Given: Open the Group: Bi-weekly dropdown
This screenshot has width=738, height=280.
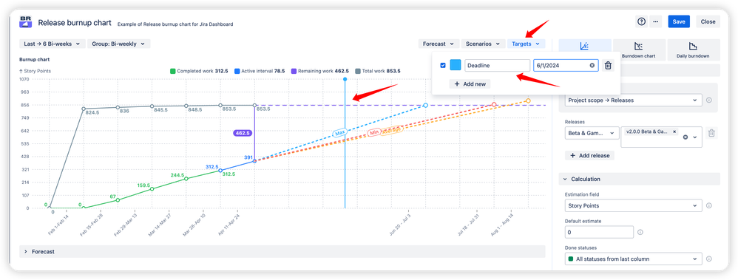Looking at the screenshot, I should [x=118, y=44].
